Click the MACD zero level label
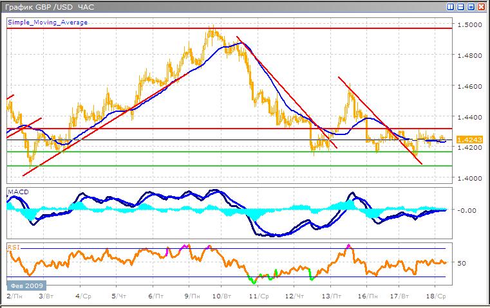This screenshot has height=308, width=490. [467, 210]
